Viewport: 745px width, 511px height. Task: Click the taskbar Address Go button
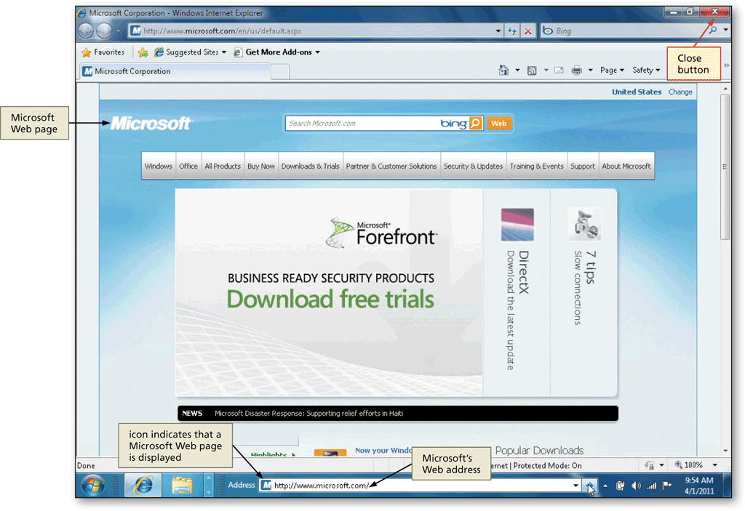589,486
